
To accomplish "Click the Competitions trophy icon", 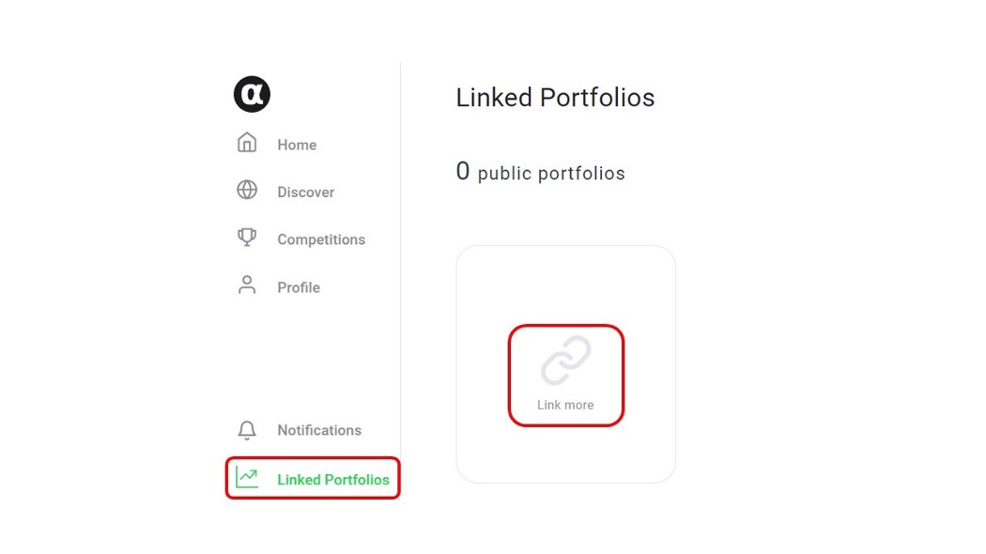I will [247, 237].
